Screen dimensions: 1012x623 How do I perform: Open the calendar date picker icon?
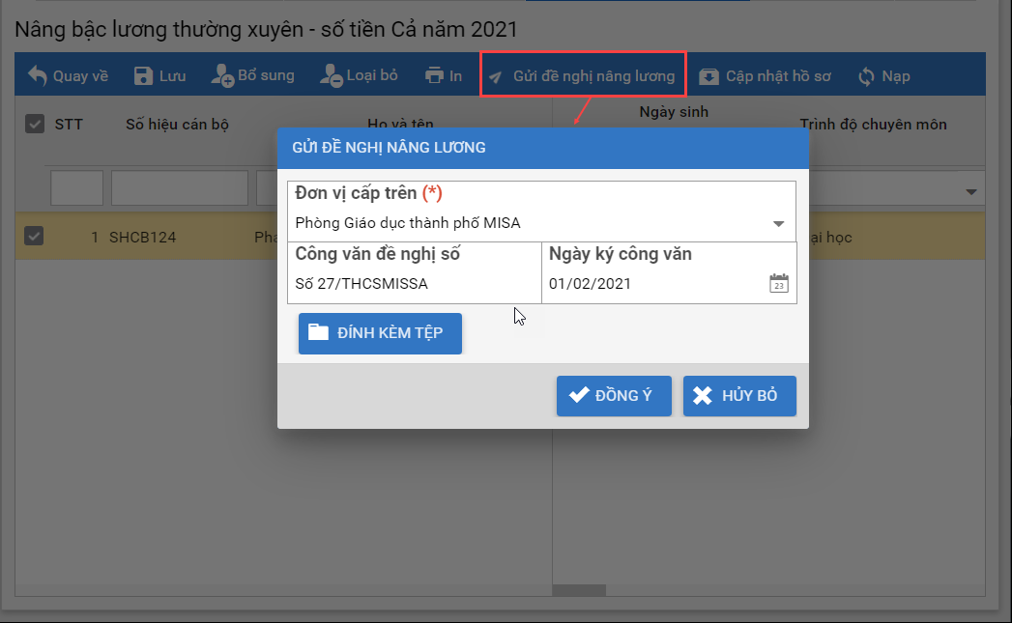point(778,284)
